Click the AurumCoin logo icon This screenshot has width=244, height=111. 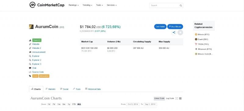pos(31,27)
